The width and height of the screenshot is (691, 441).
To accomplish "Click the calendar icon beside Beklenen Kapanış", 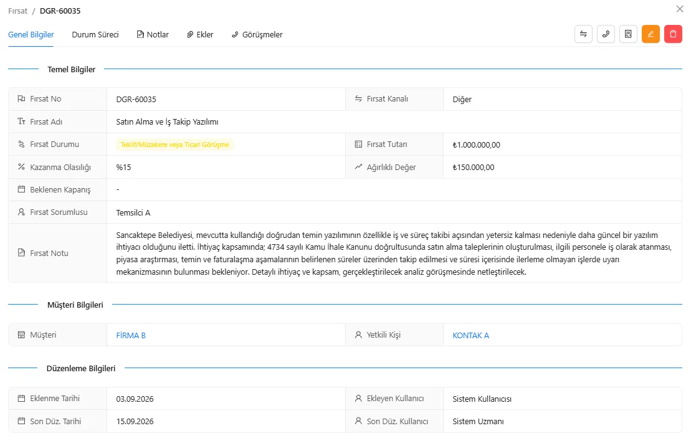I will [x=21, y=189].
